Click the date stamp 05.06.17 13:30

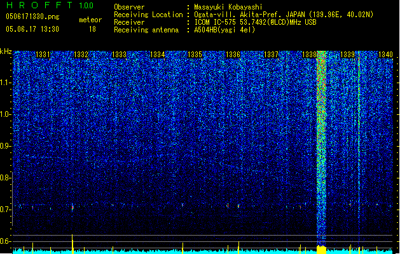32,29
